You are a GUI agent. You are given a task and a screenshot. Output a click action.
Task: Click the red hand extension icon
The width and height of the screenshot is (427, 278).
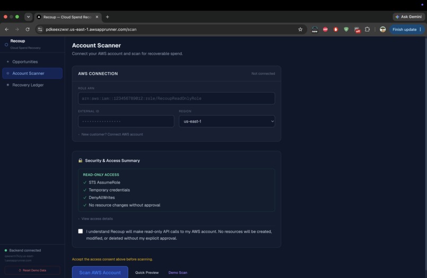336,30
